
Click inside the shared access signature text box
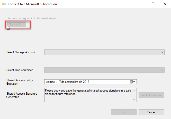pyautogui.click(x=88, y=95)
